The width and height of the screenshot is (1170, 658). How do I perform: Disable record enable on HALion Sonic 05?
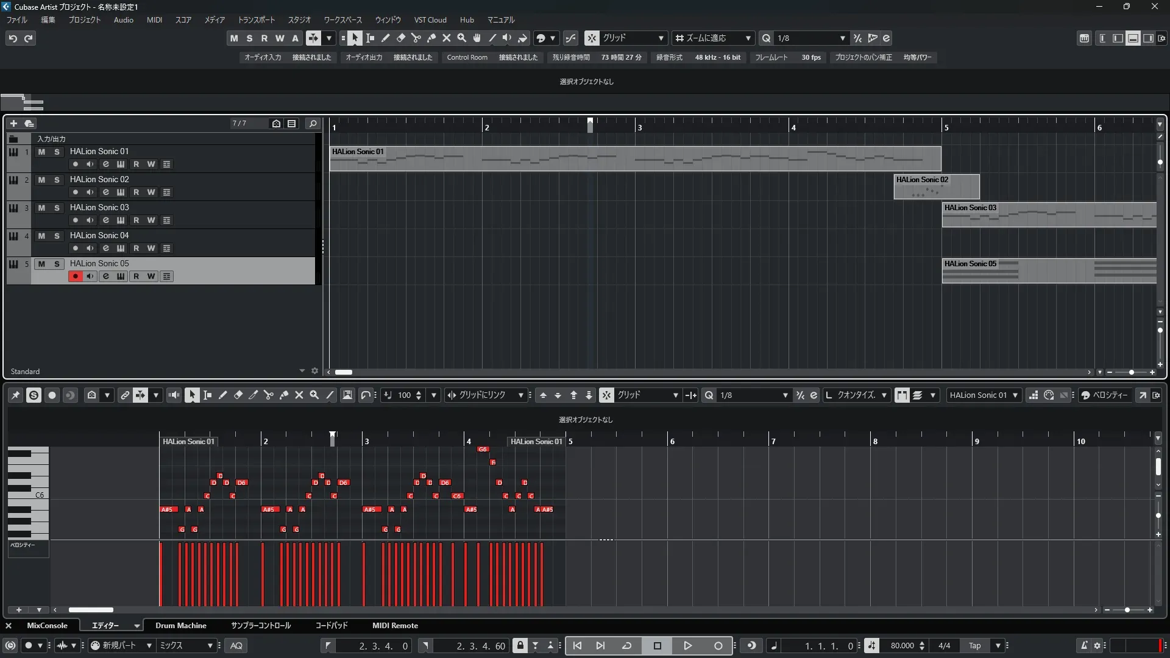pos(75,277)
